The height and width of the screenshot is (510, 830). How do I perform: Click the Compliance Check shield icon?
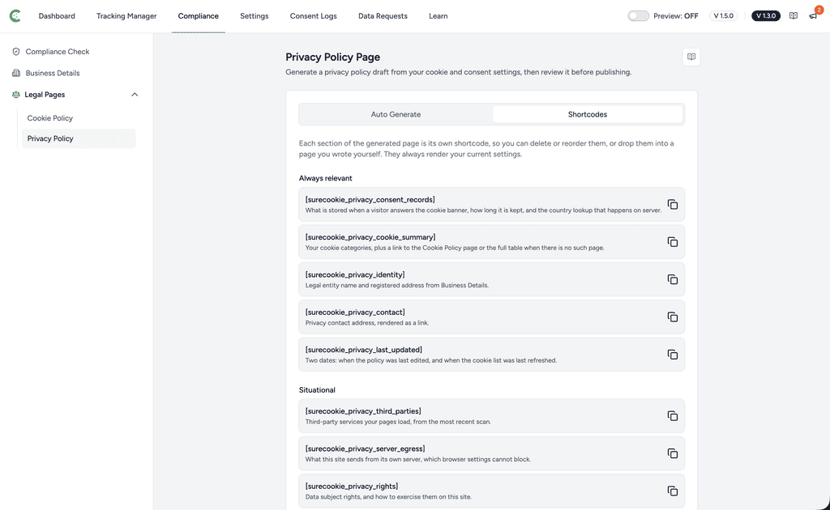(x=16, y=51)
